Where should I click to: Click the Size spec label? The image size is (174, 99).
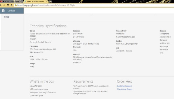(x=32, y=57)
